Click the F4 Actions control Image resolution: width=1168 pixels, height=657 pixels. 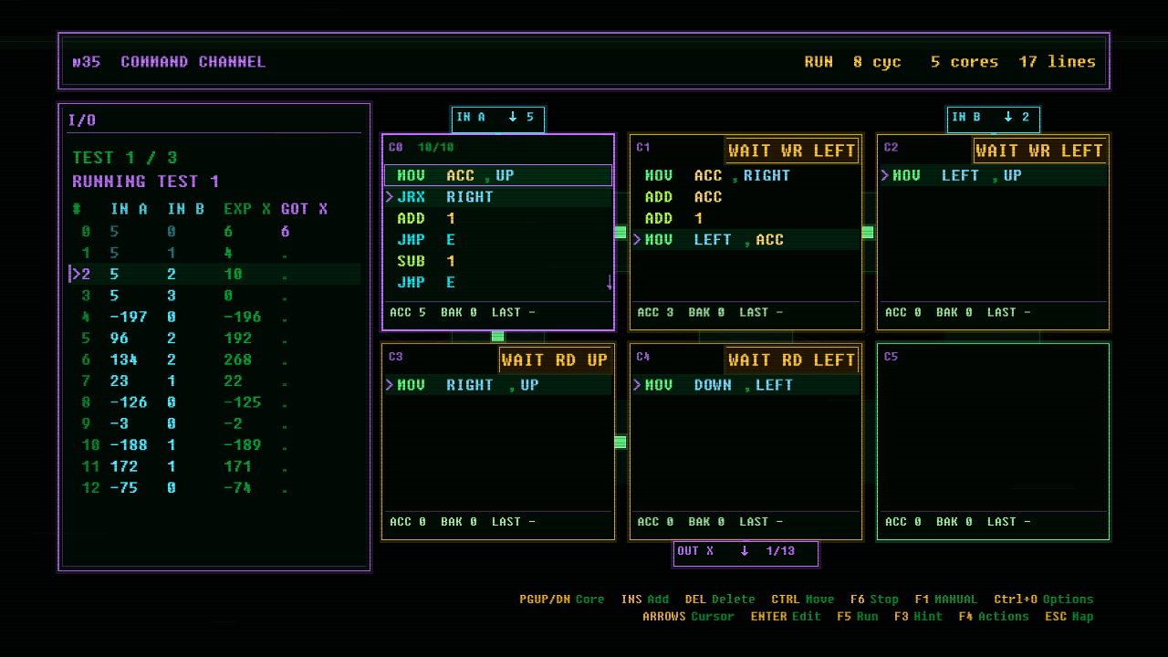[x=994, y=617]
